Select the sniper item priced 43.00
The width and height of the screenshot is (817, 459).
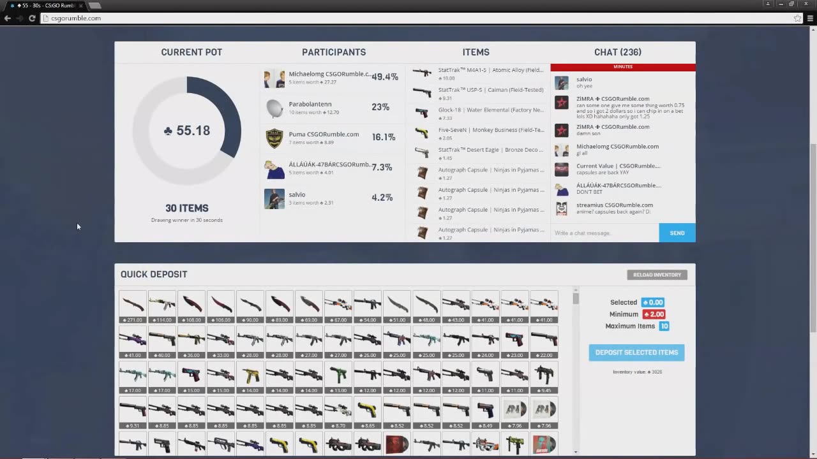(x=456, y=307)
